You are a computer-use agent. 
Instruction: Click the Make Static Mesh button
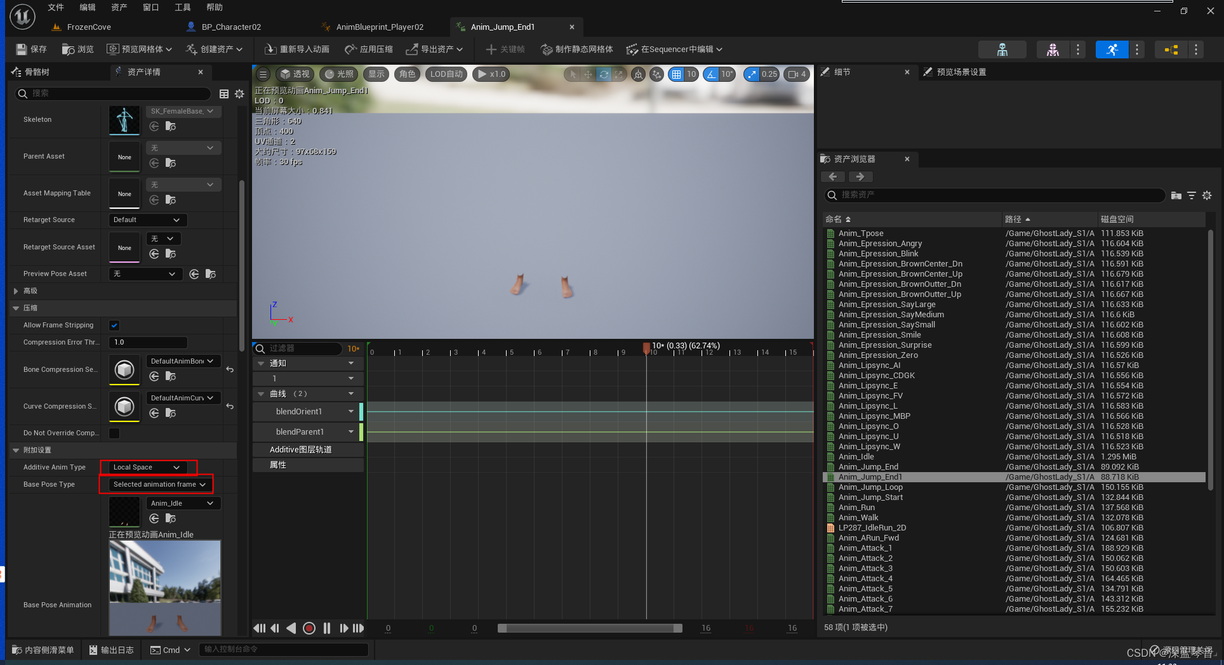click(576, 49)
